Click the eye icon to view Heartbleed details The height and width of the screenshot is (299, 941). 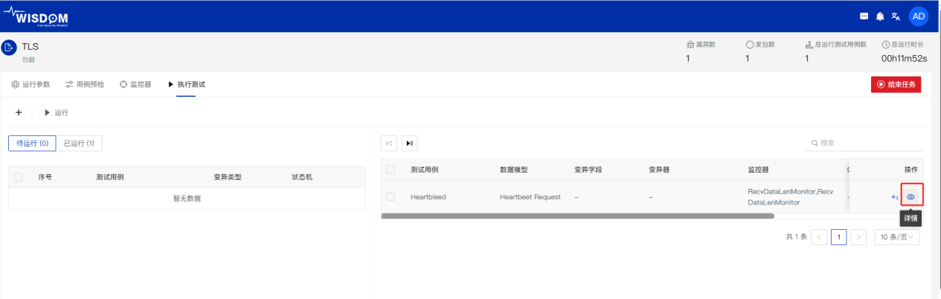pos(911,197)
